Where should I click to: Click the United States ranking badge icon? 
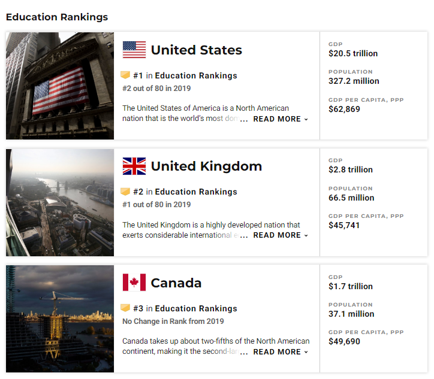(x=125, y=75)
